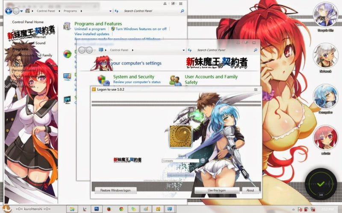Open address dropdown in middle Control Panel window
The height and width of the screenshot is (213, 342).
pos(184,50)
